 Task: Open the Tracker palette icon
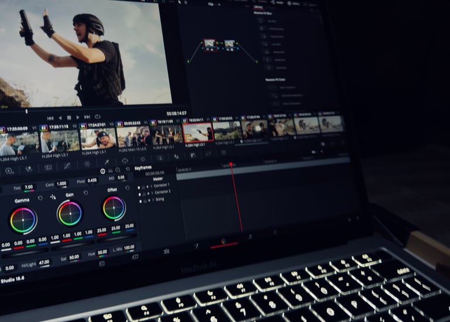143,159
